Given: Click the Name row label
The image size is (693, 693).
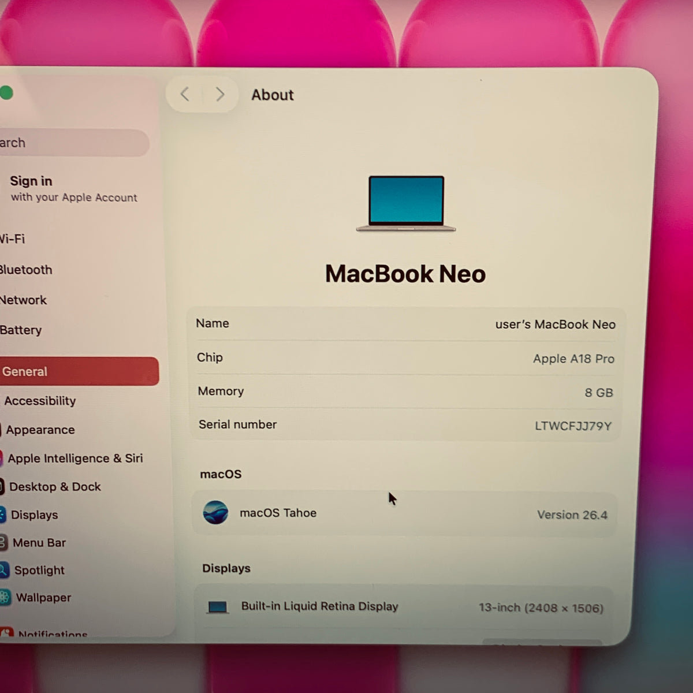Looking at the screenshot, I should coord(213,323).
